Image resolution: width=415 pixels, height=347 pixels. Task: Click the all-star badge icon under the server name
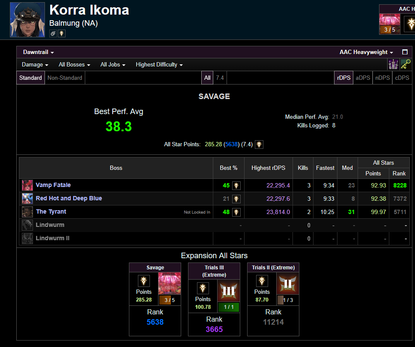62,33
